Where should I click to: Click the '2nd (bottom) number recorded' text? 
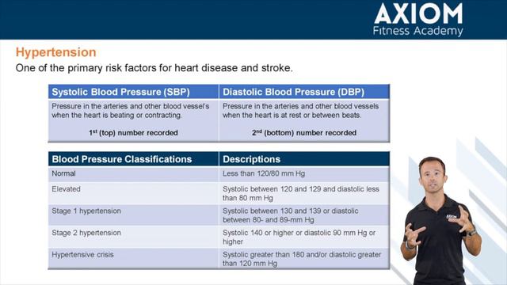[x=304, y=132]
